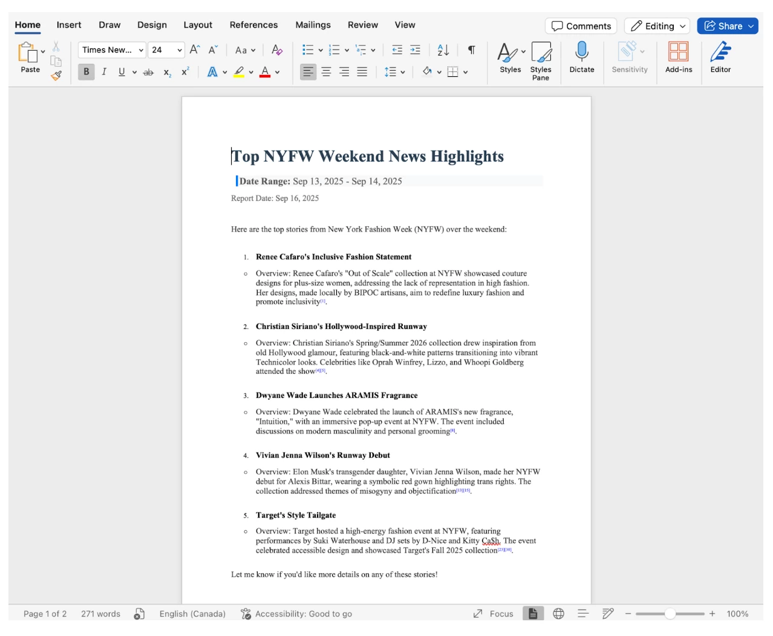Image resolution: width=773 pixels, height=636 pixels.
Task: Open the Editor pane
Action: click(x=720, y=57)
